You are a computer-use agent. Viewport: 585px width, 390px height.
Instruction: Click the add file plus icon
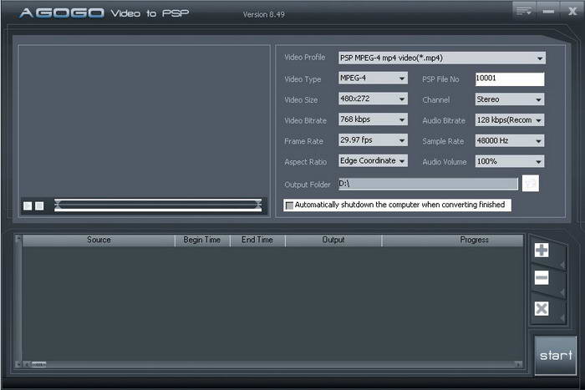click(x=542, y=251)
